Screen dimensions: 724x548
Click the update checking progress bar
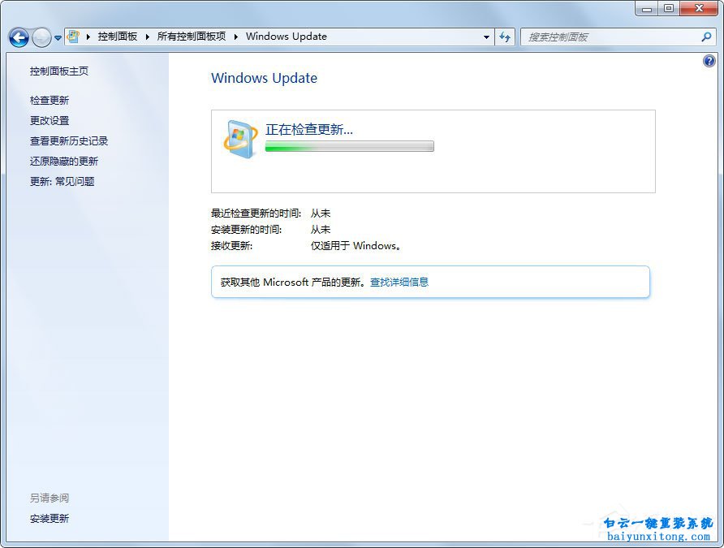349,146
